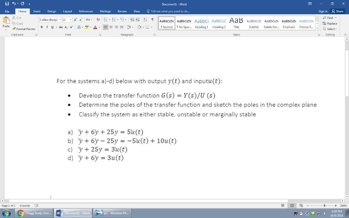
Task: Click the Sort paragraph icon
Action: (146, 20)
